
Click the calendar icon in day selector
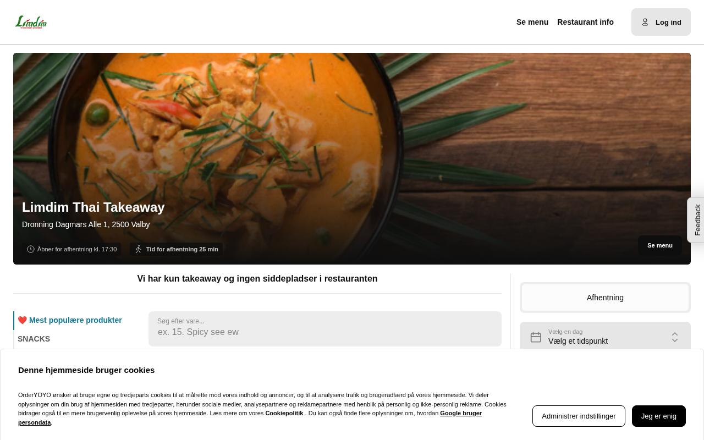click(536, 337)
